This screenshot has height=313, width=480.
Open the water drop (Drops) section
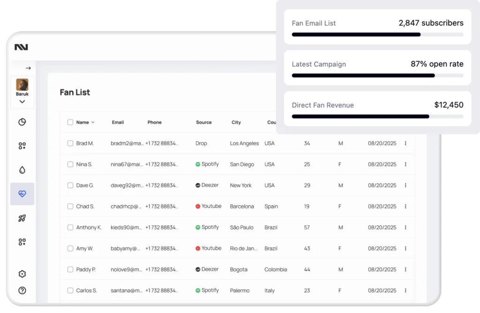[22, 170]
